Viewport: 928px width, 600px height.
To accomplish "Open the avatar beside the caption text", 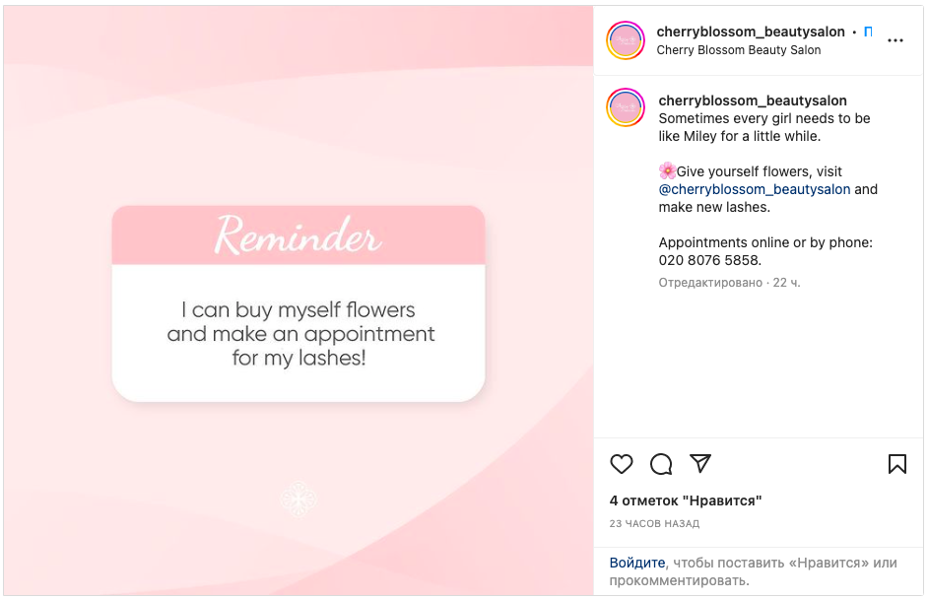I will pos(626,107).
